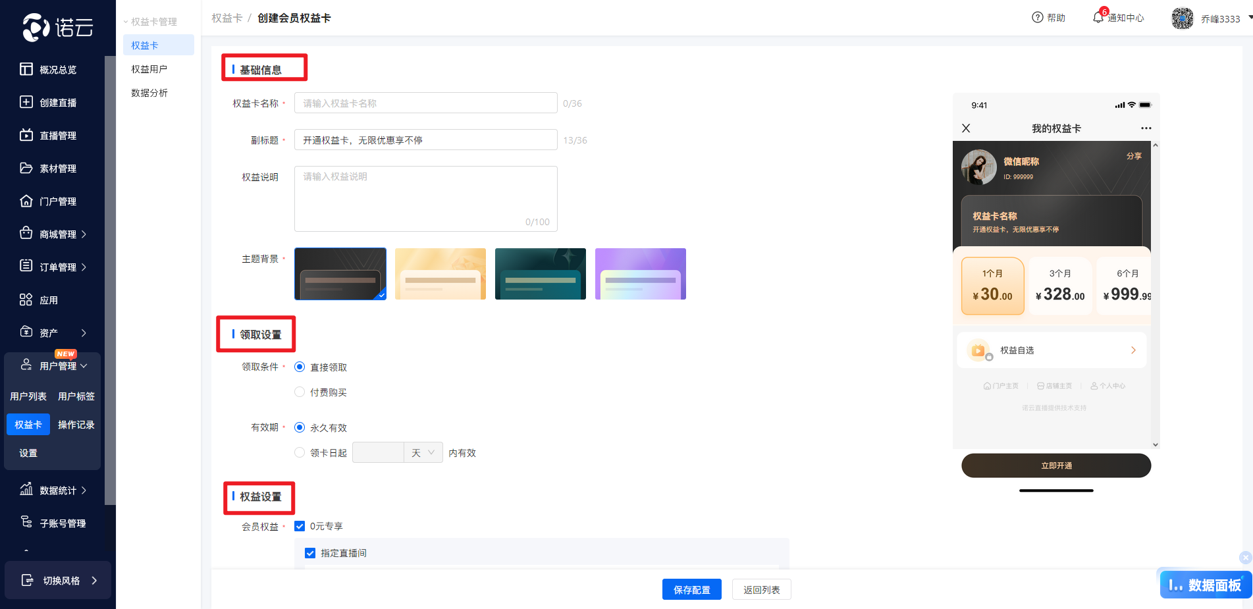Select the 领卡日起 validity radio option
The image size is (1253, 609).
[x=300, y=453]
